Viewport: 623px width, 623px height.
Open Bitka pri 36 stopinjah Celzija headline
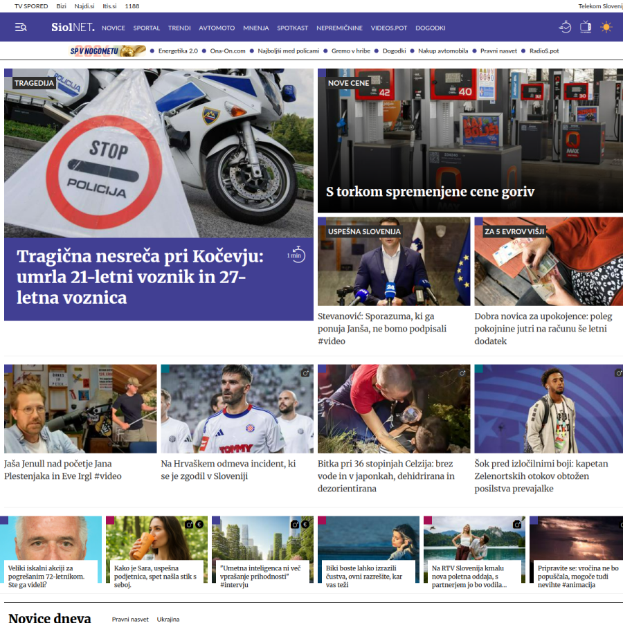(x=386, y=476)
